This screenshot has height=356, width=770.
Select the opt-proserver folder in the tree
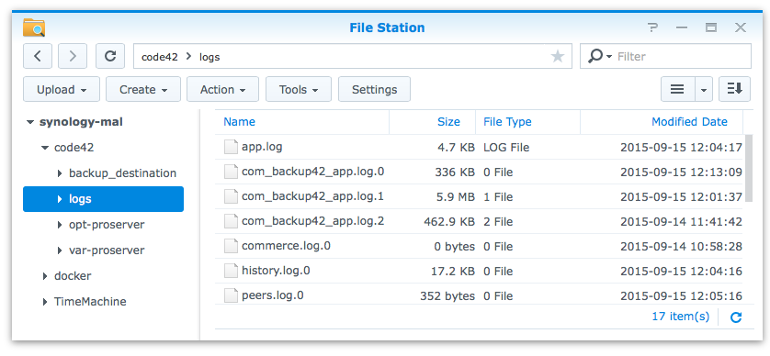point(107,225)
